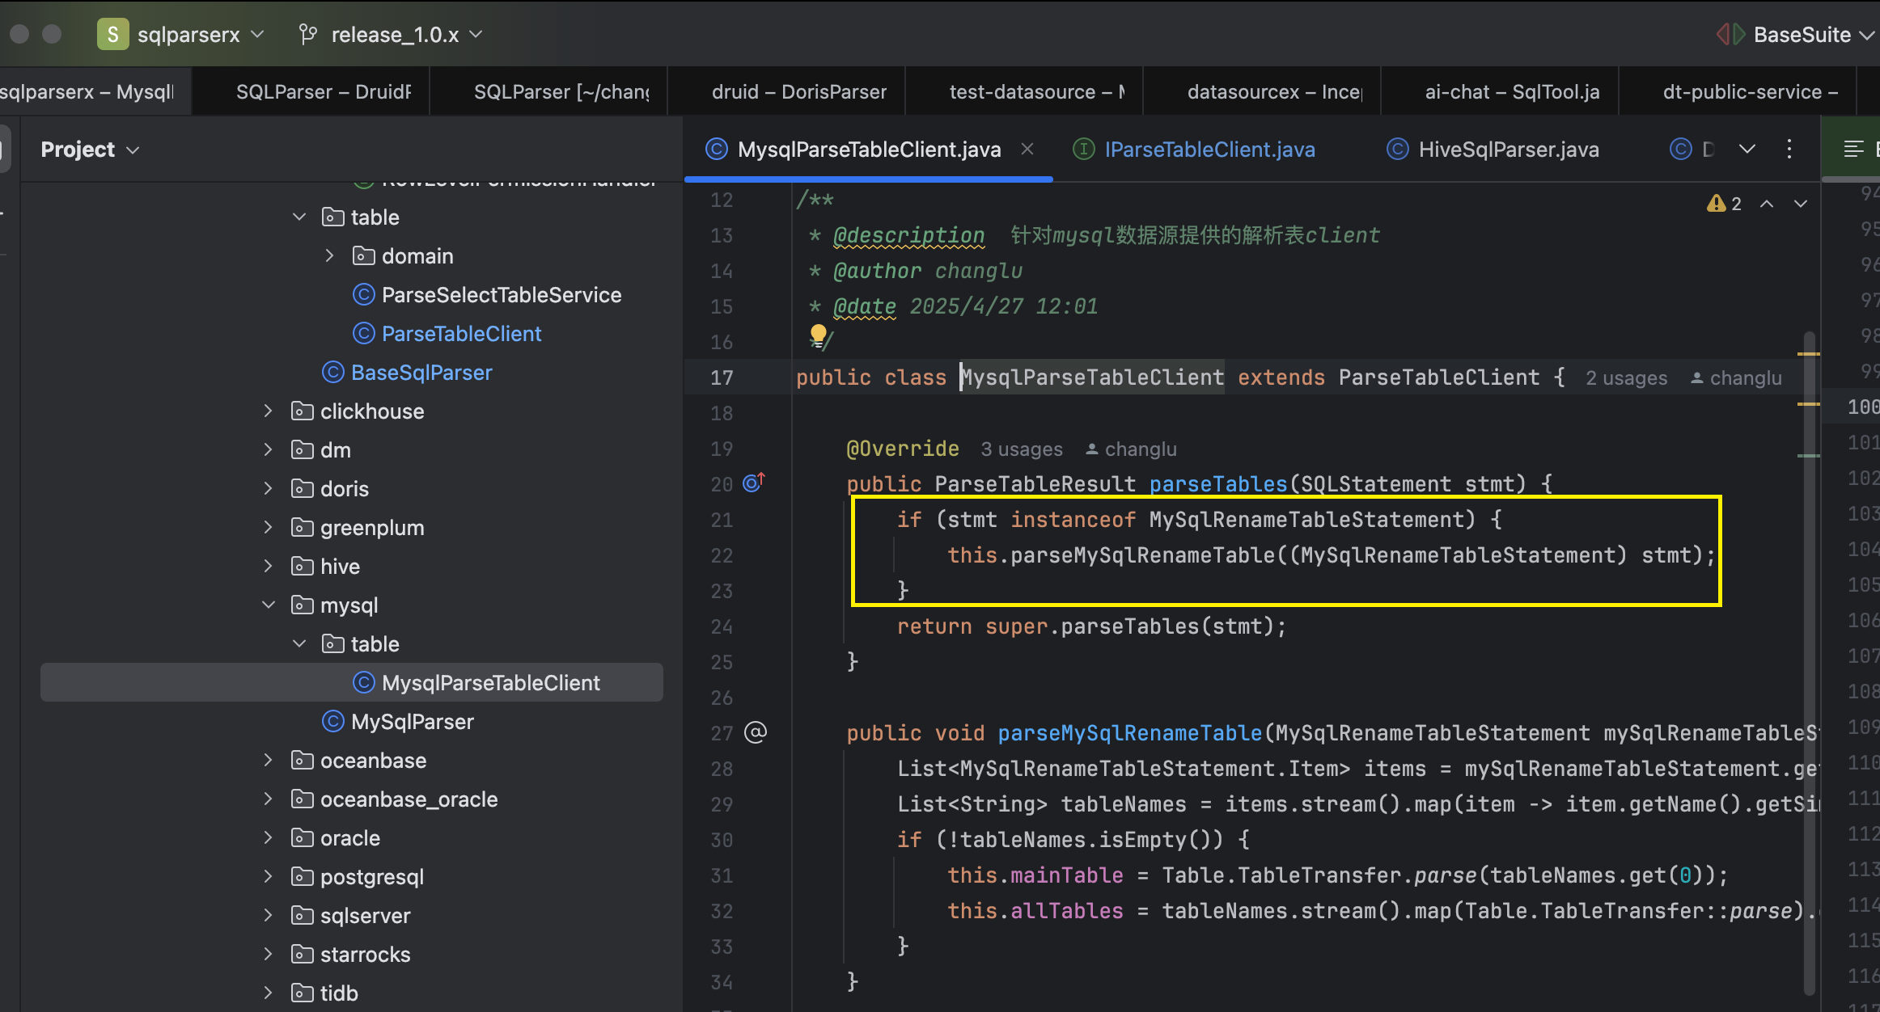
Task: Open MySqlParser class in tree
Action: 398,722
